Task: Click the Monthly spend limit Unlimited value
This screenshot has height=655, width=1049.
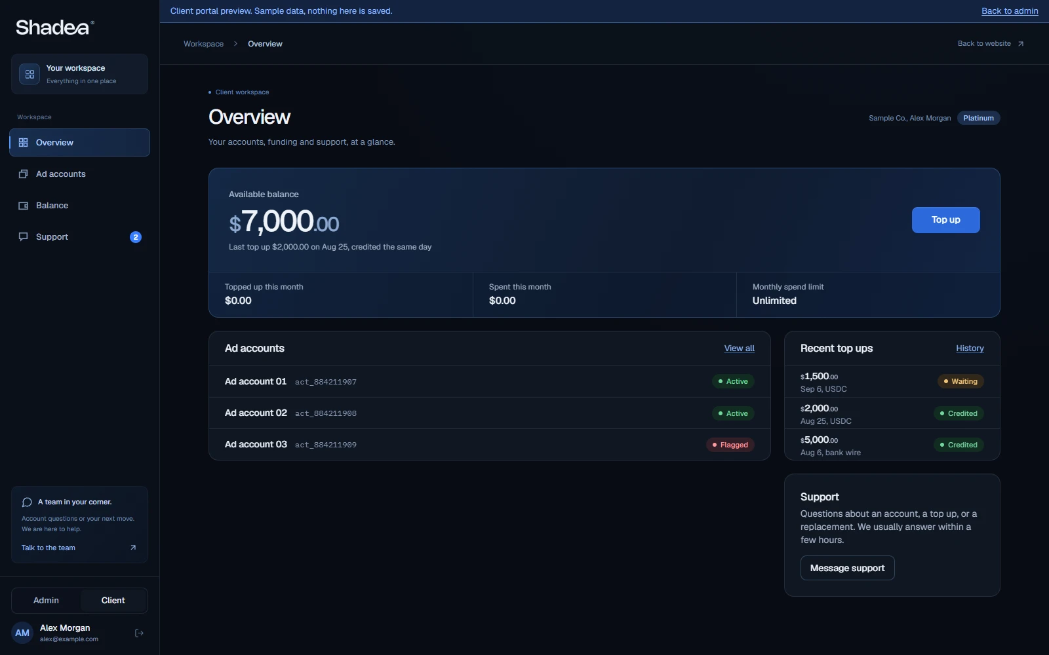Action: [774, 301]
